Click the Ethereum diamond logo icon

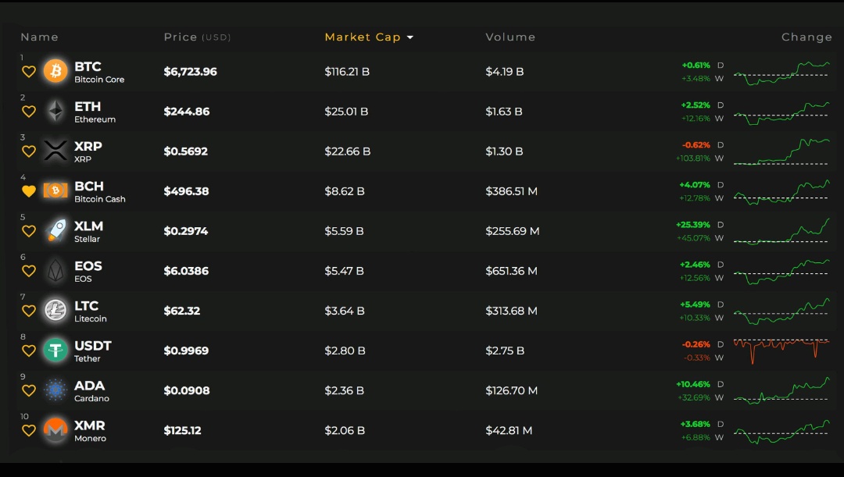point(55,112)
